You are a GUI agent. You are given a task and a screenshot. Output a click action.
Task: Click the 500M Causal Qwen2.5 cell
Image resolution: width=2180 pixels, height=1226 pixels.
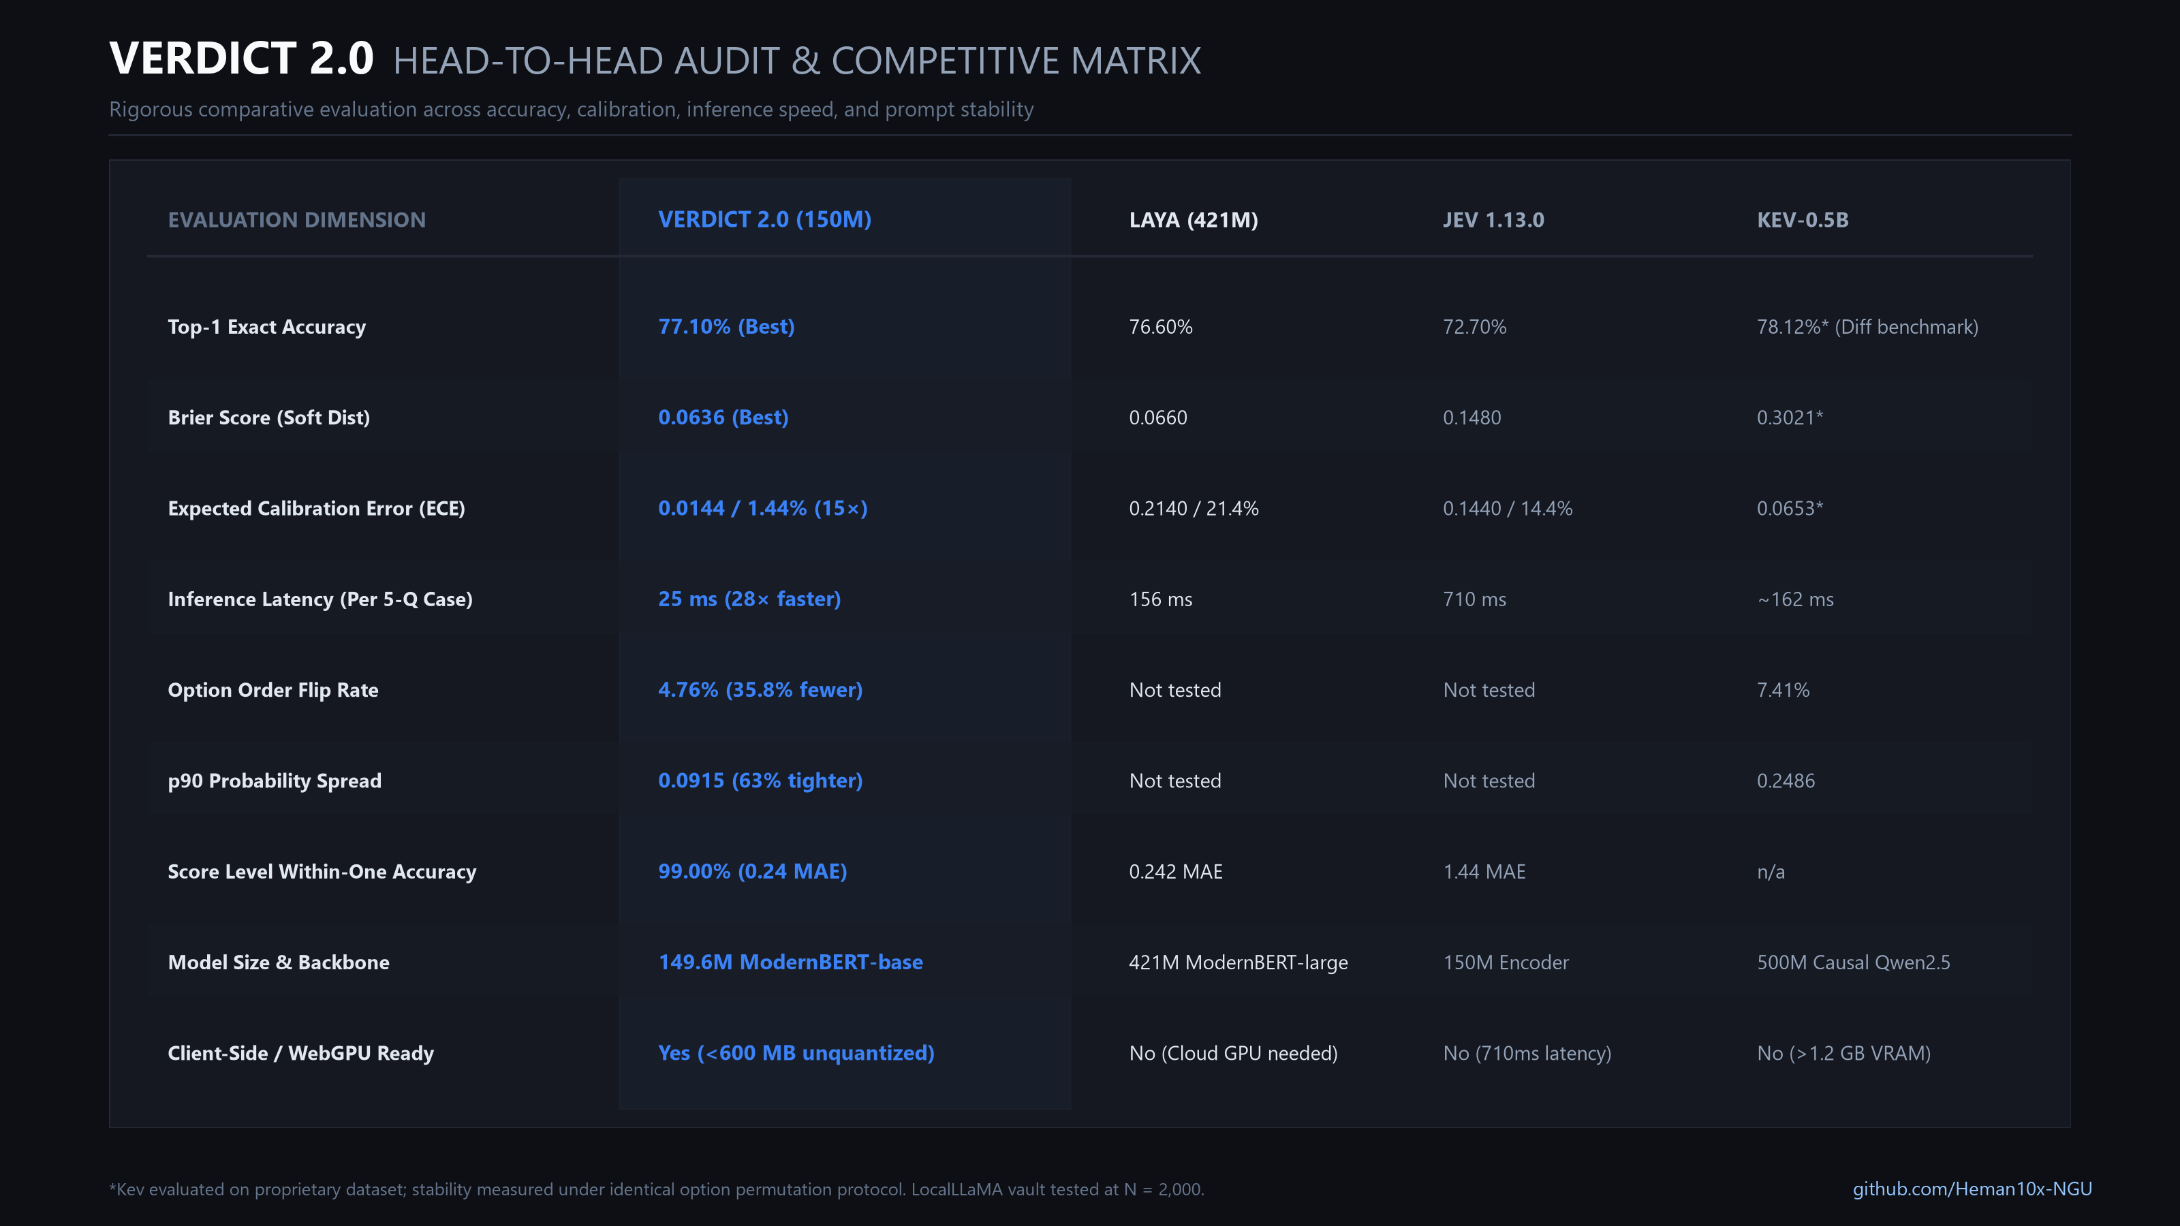(1853, 962)
